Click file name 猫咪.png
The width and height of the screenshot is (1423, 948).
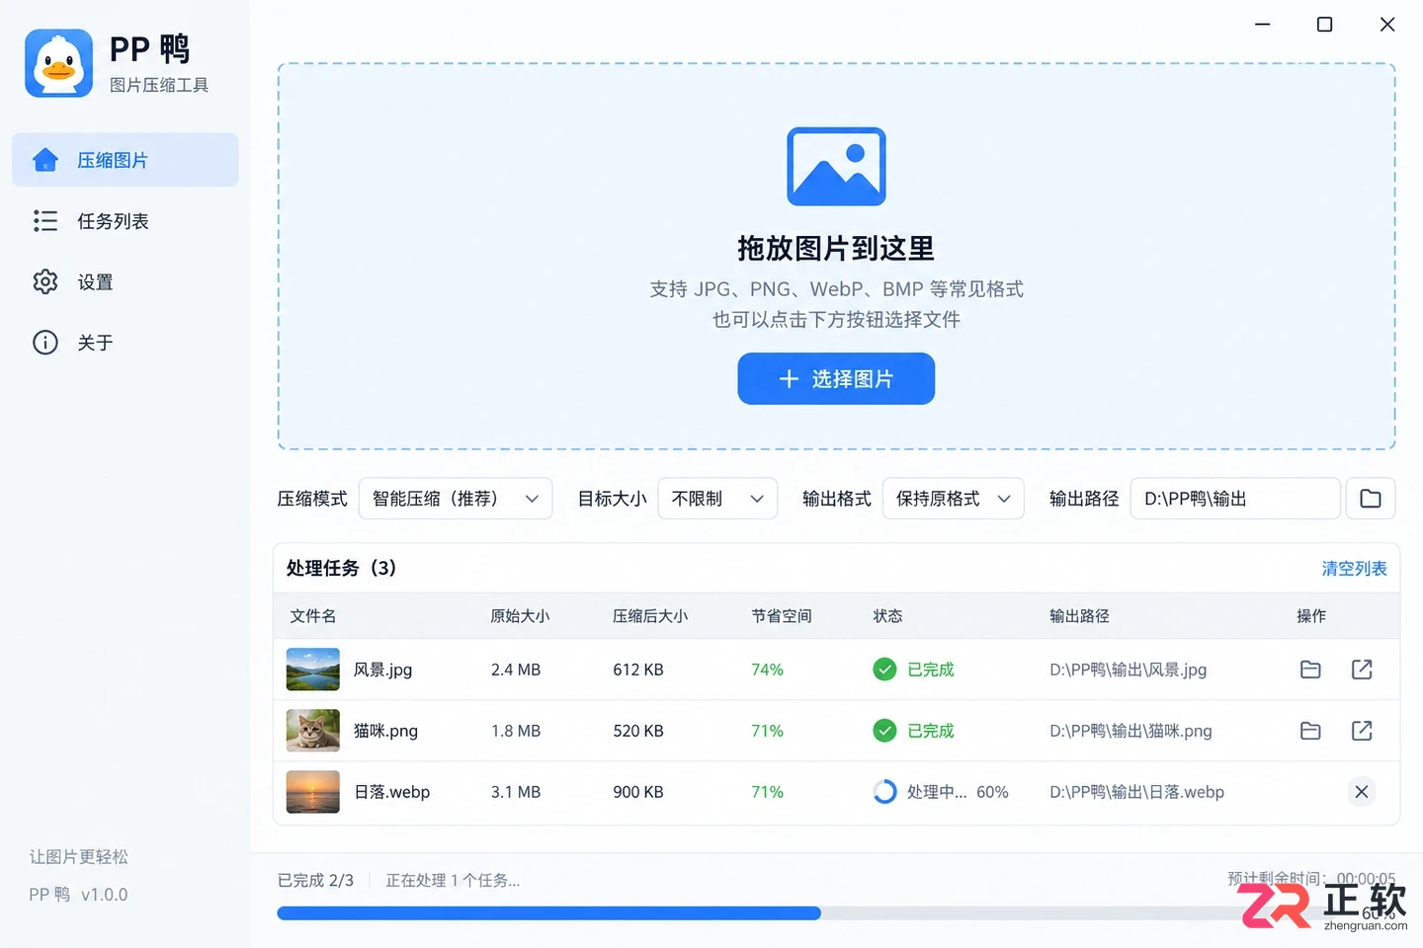tap(386, 731)
